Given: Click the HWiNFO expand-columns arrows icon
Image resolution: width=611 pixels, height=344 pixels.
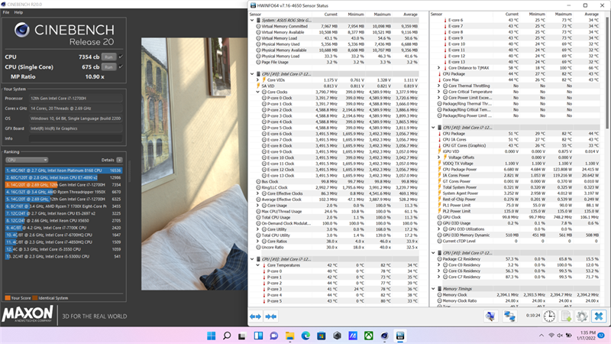Looking at the screenshot, I should 256,316.
